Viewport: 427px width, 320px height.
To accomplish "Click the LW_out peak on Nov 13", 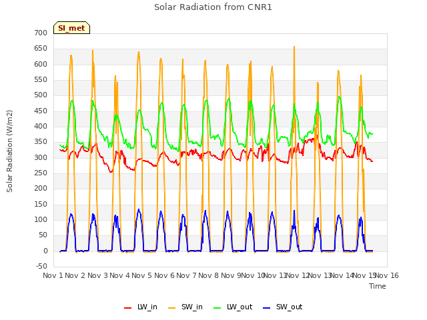I will coord(340,97).
